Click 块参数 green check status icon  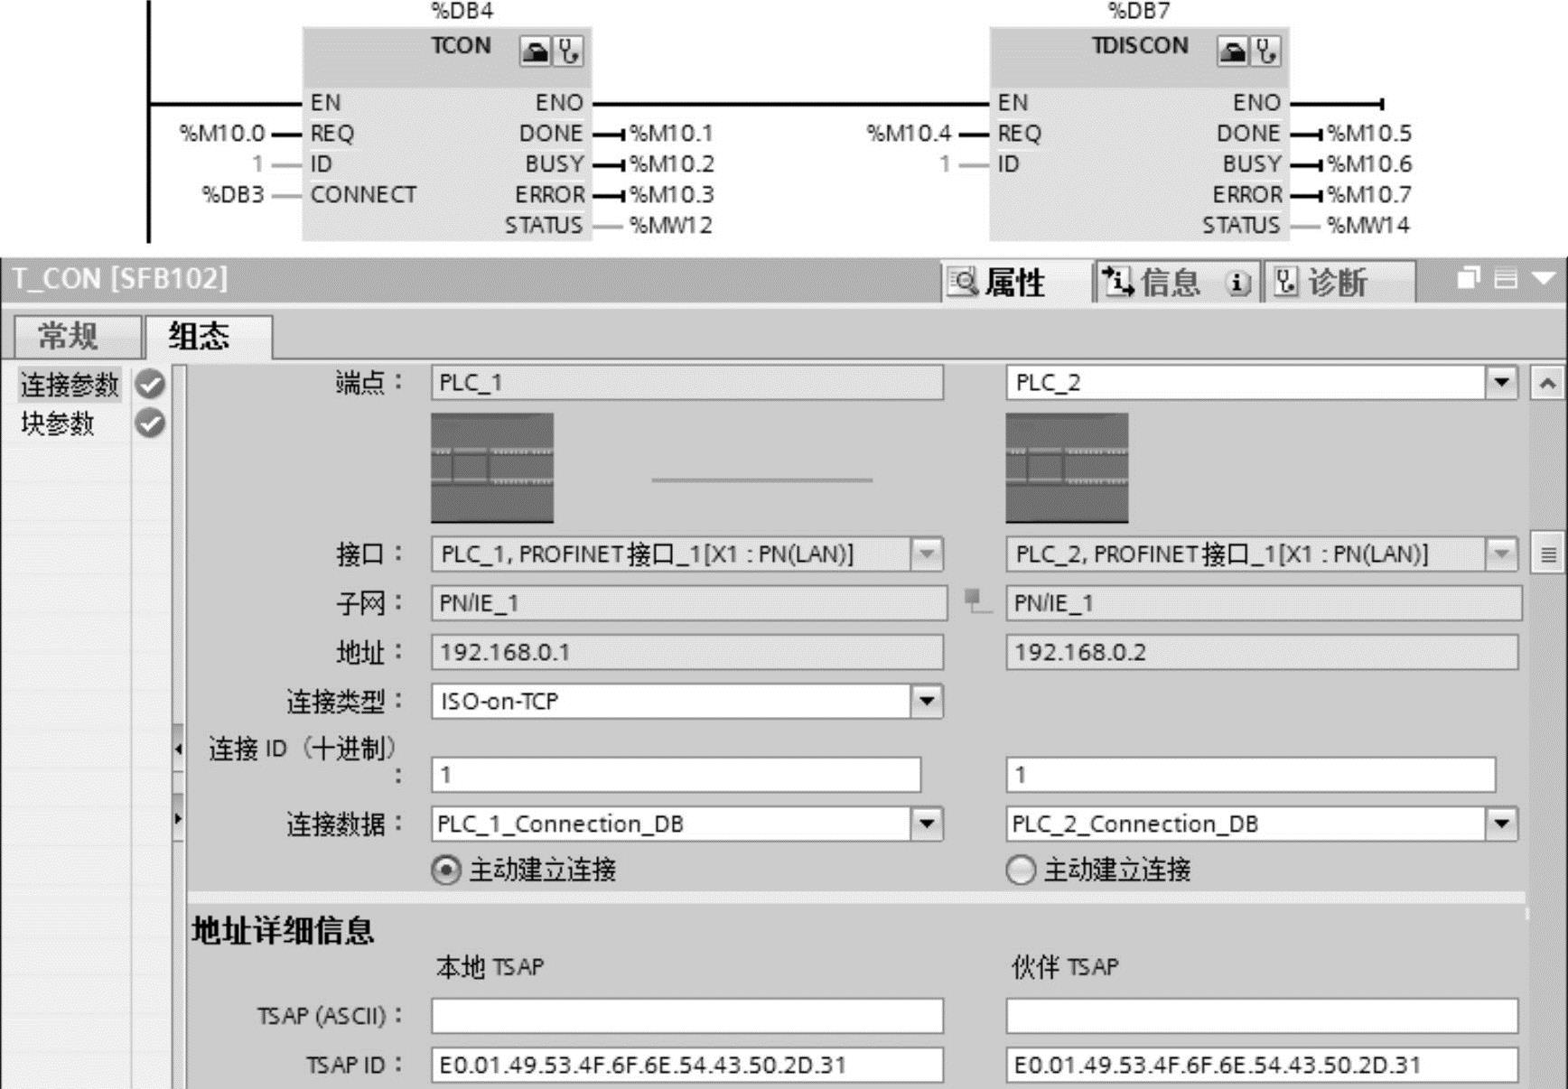150,423
